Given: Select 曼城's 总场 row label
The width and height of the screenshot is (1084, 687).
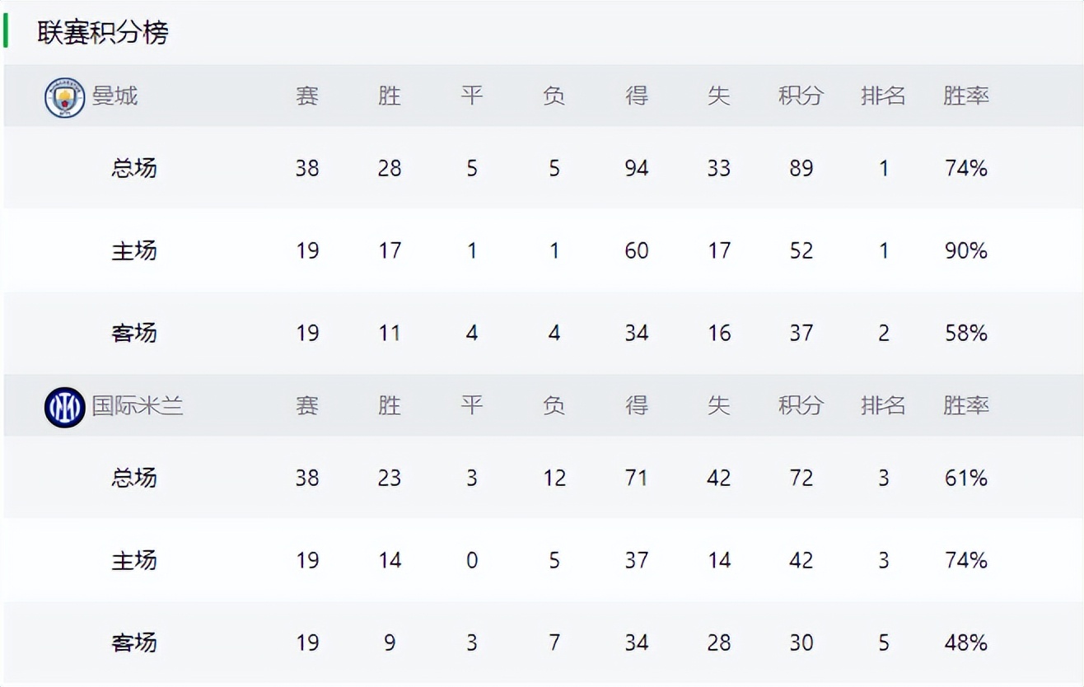Looking at the screenshot, I should [x=133, y=168].
